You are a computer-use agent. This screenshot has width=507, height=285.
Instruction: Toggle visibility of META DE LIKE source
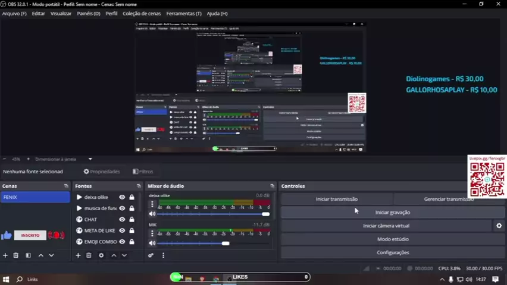[x=122, y=231]
